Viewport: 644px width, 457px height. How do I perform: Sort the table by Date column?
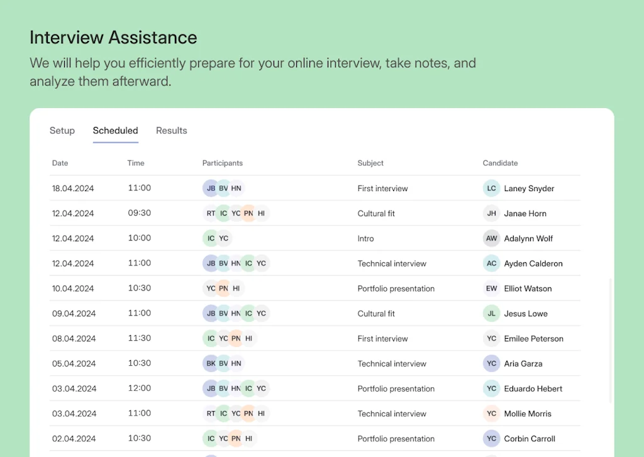[x=60, y=163]
